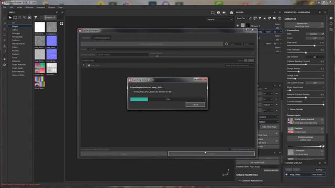Open the Texture Set List Settings dropdown

[x=320, y=170]
